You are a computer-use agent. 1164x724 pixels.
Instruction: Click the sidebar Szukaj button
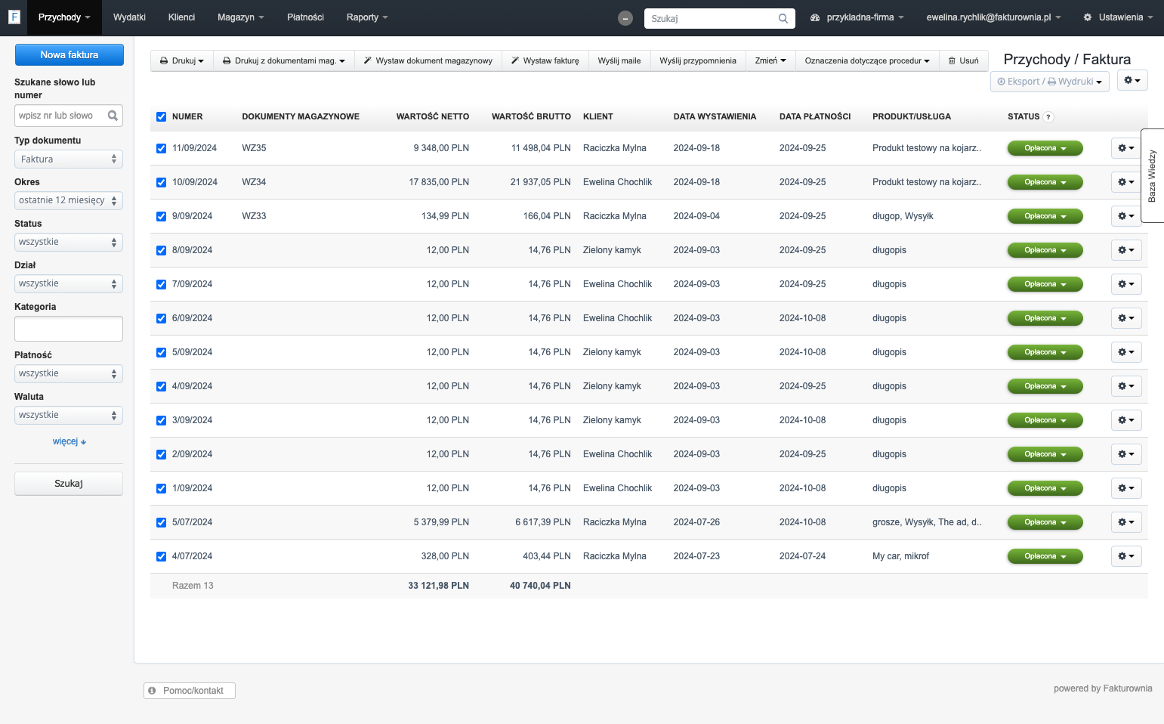[x=69, y=484]
